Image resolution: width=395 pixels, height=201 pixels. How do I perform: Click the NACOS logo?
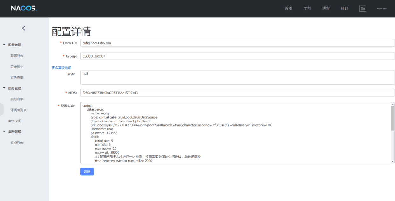pos(24,9)
